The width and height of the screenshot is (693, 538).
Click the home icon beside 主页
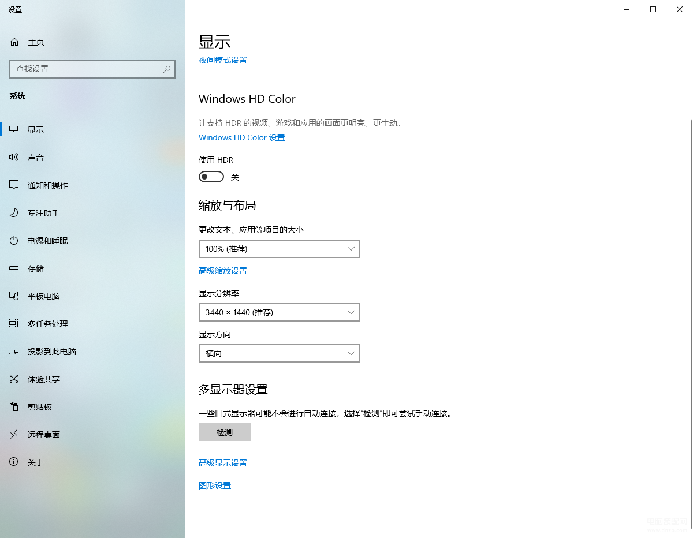tap(14, 42)
